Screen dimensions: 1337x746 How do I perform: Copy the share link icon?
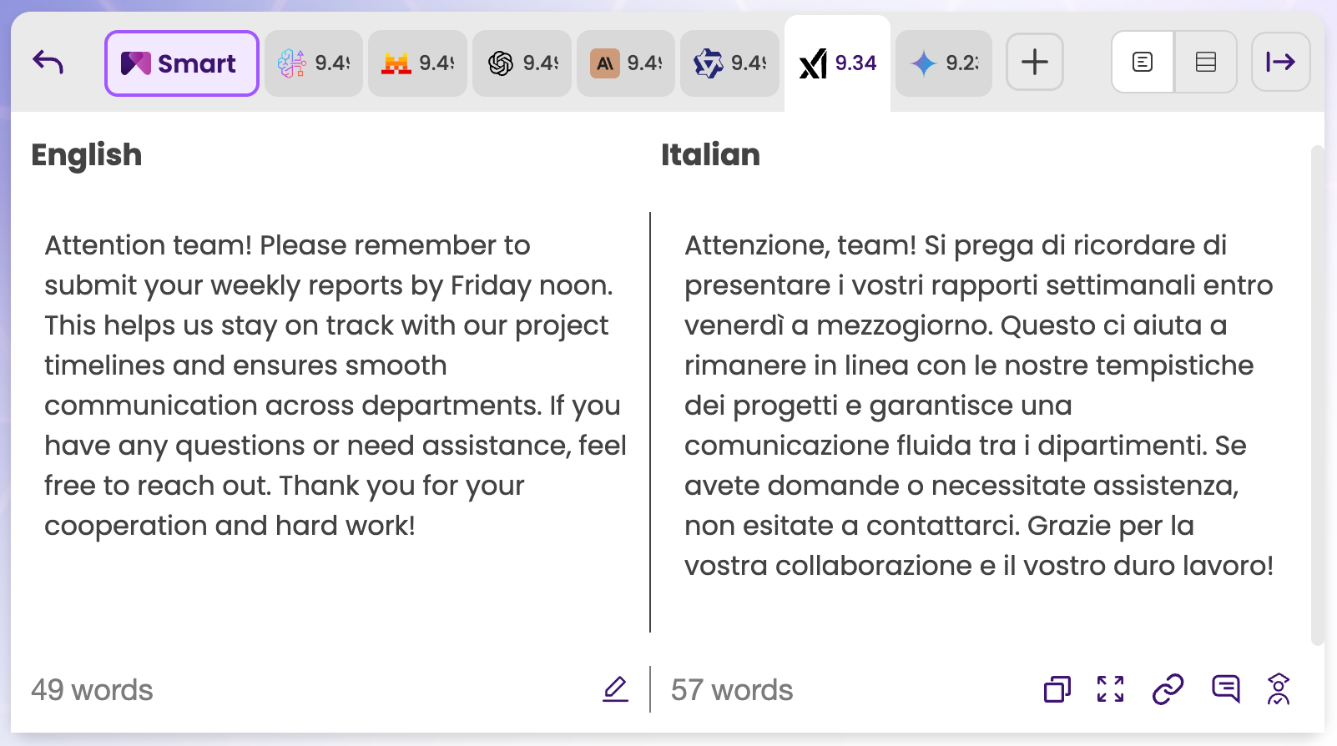point(1168,689)
